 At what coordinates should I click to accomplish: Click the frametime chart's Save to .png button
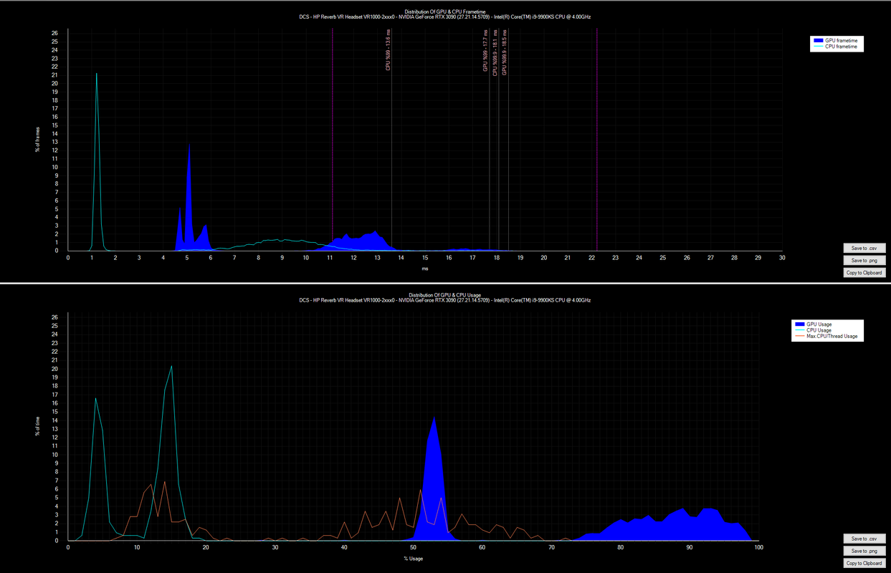pyautogui.click(x=865, y=260)
